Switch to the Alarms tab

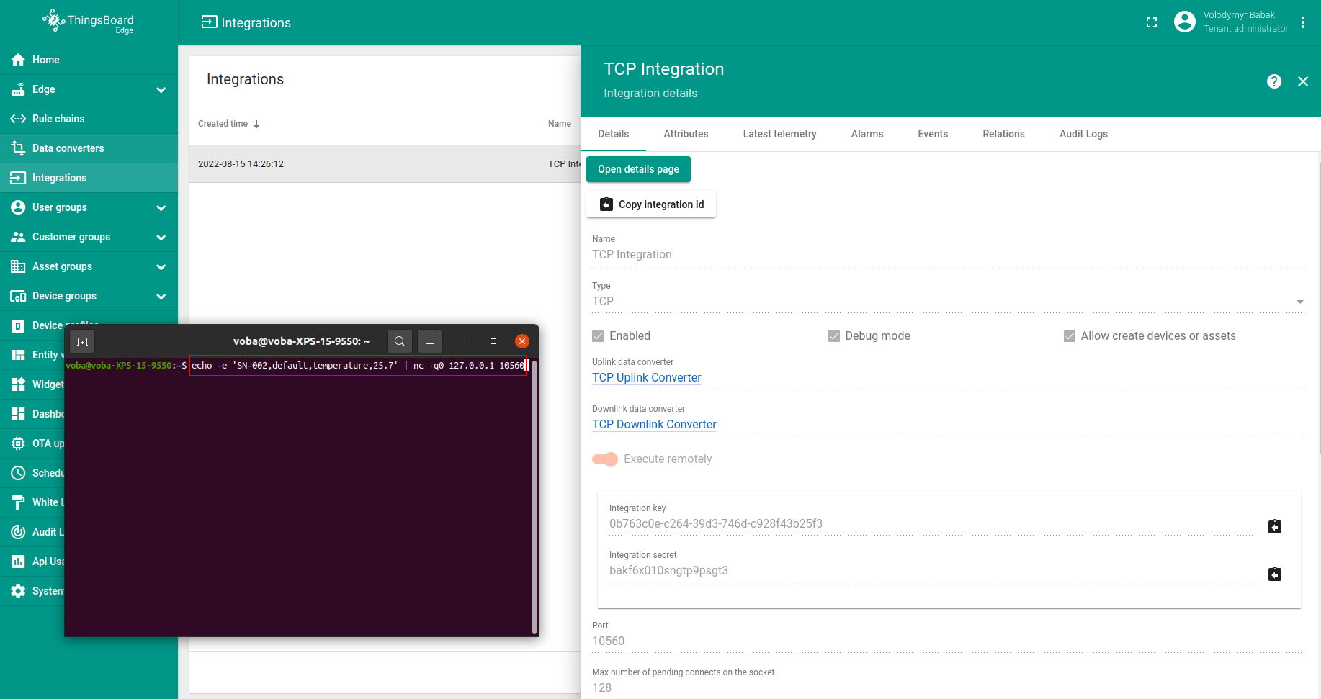coord(867,134)
